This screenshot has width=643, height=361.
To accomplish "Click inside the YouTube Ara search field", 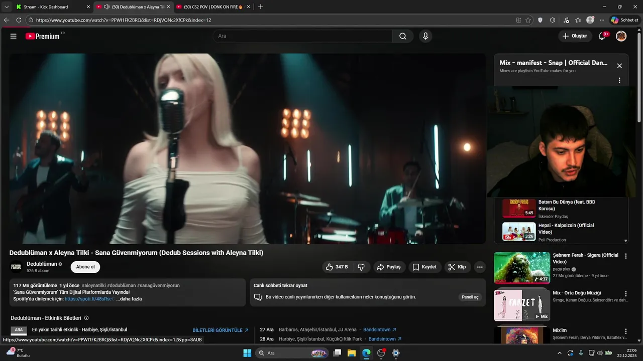I will click(x=302, y=36).
